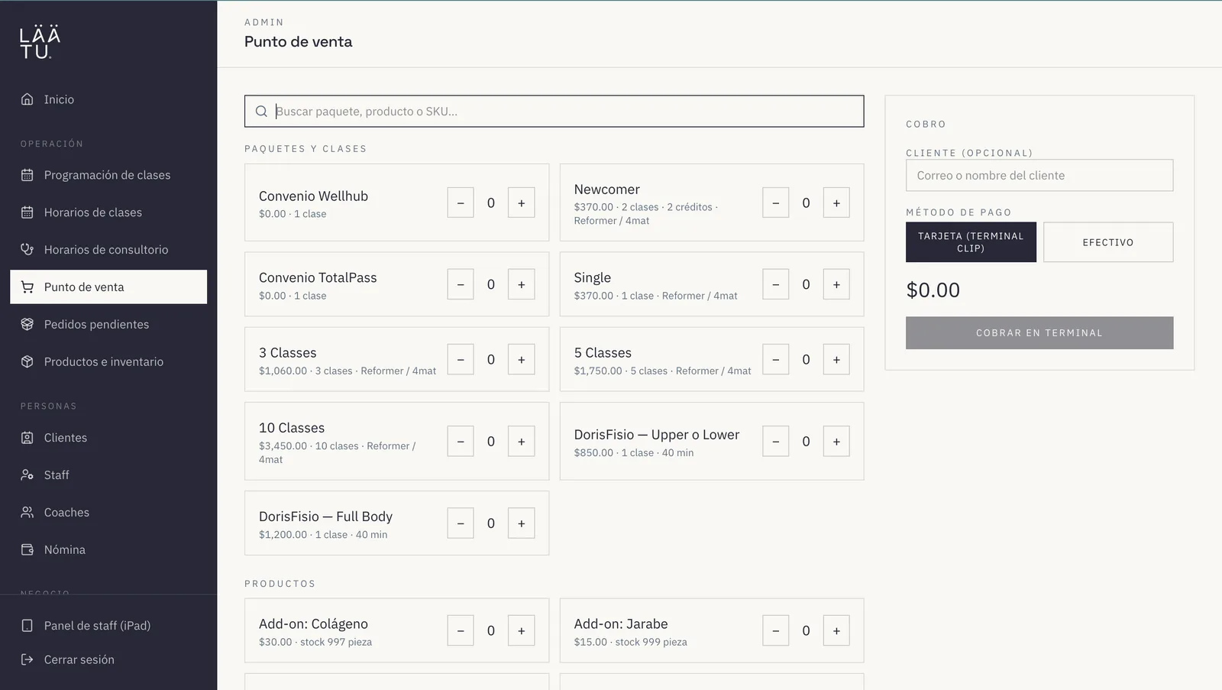Increase Convenio Wellhub quantity with plus

[522, 202]
